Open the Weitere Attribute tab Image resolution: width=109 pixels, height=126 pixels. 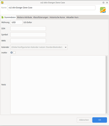click(24, 17)
